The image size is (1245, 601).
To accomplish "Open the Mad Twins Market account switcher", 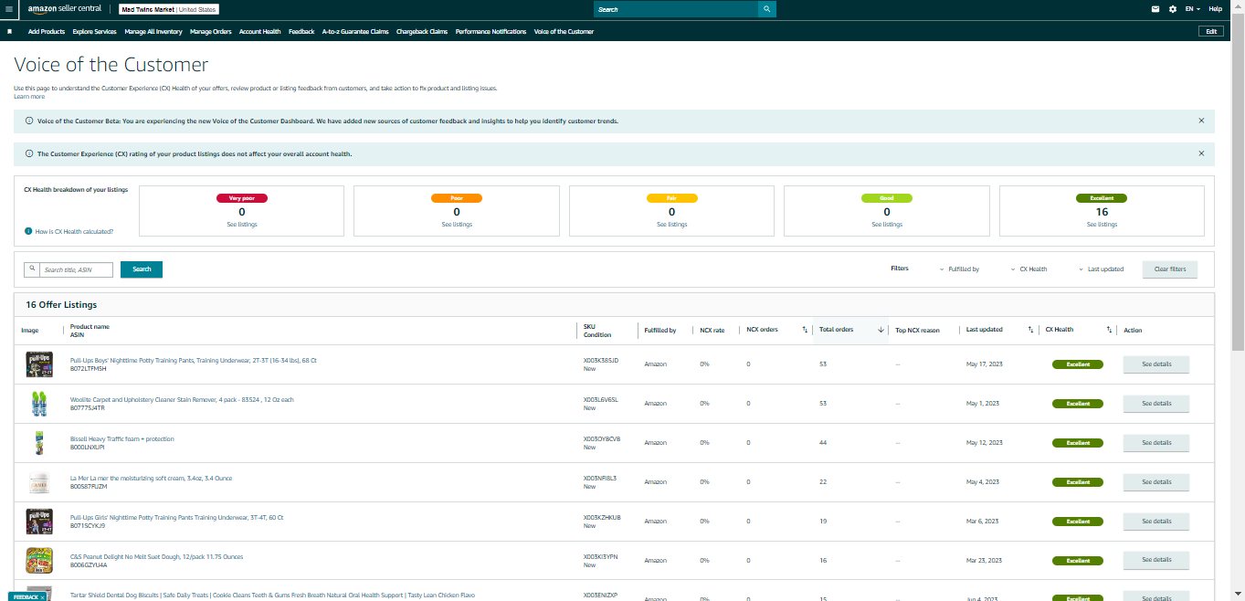I will click(x=169, y=9).
